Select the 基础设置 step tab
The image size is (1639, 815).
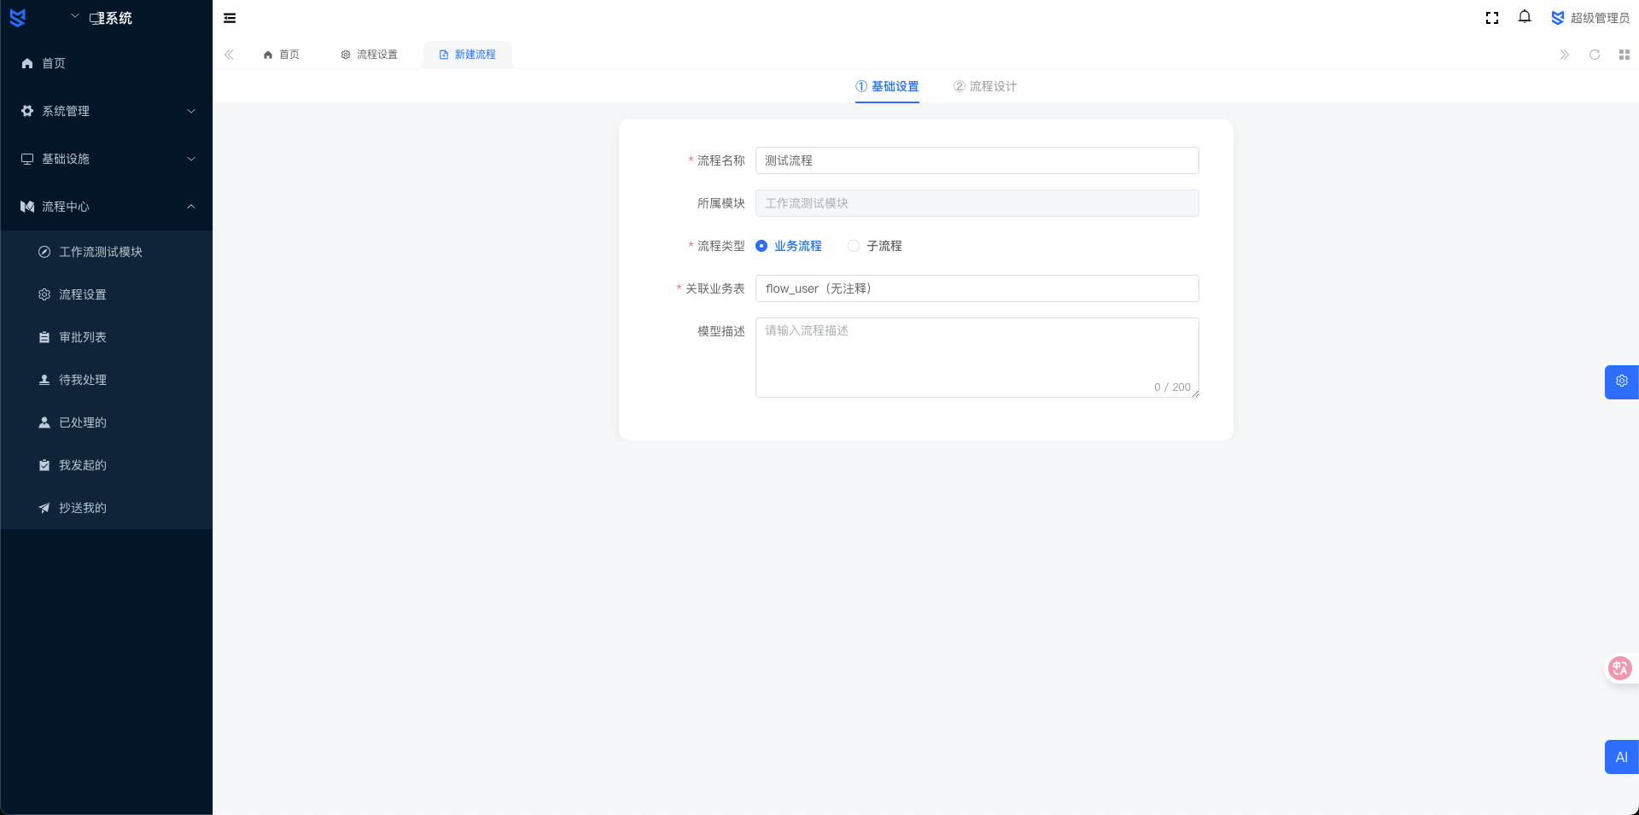point(887,86)
